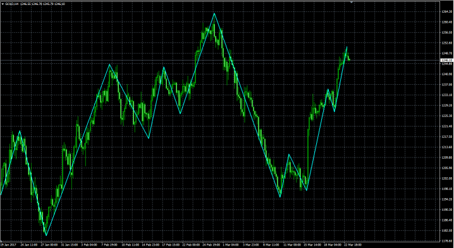Click the 24 Feb 19:00 time axis label
Viewport: 454px width, 248px height.
(211, 245)
